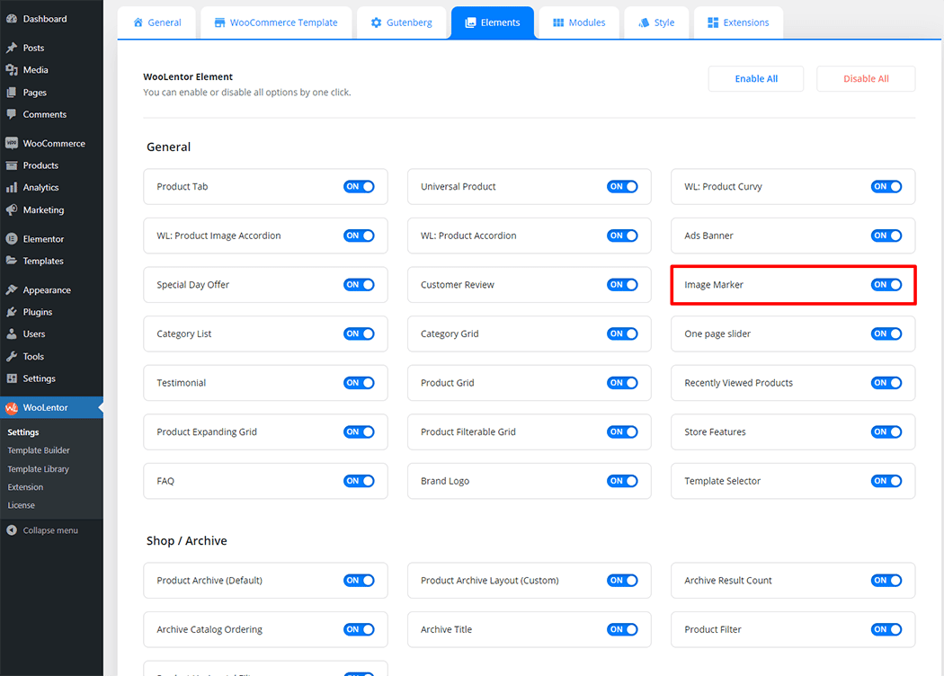
Task: Click the home icon on General tab
Action: point(138,22)
